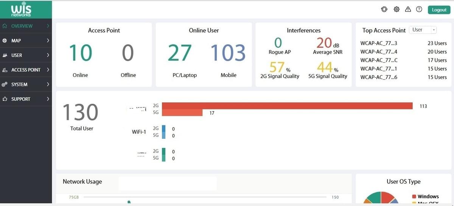
Task: Click the online access point count 10
Action: [81, 53]
